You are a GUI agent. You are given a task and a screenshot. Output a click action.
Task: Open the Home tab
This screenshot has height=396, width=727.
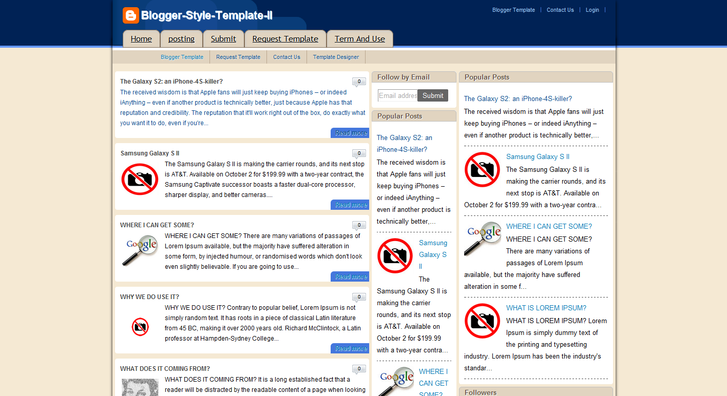tap(141, 39)
